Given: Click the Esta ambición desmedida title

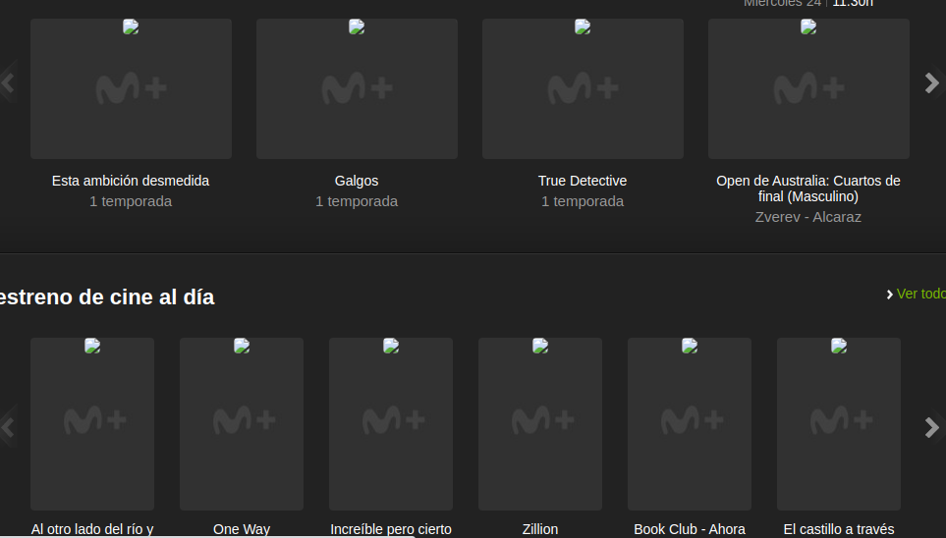Looking at the screenshot, I should tap(131, 181).
